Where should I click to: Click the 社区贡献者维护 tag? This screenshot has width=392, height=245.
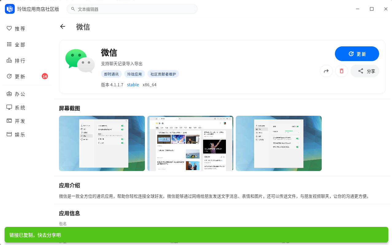pos(163,74)
